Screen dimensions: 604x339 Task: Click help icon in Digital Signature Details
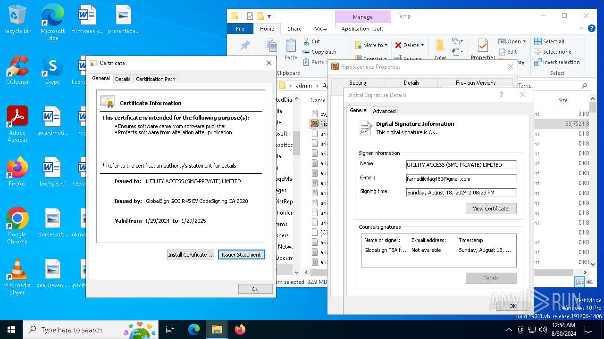501,95
